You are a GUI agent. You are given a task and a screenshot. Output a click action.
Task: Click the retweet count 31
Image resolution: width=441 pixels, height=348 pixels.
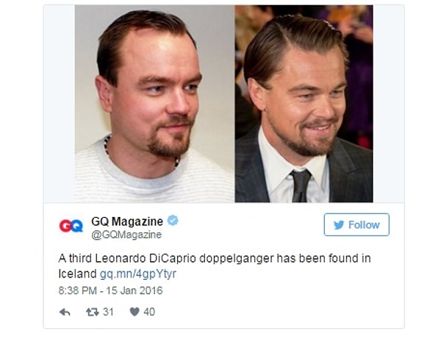[108, 312]
